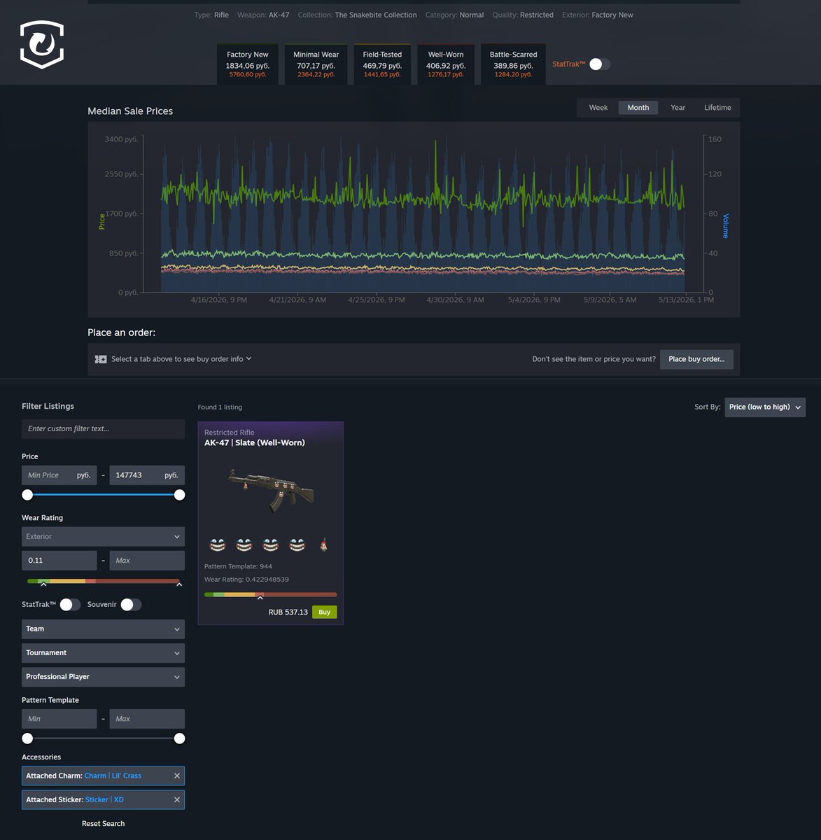821x840 pixels.
Task: Toggle StatTrak prices switch near wear tabs
Action: pos(600,64)
